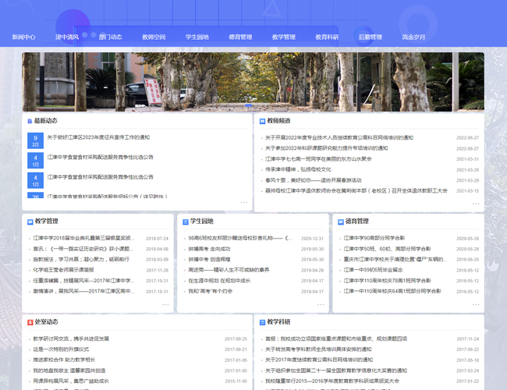Open the 新闻中心 menu item

pos(23,37)
